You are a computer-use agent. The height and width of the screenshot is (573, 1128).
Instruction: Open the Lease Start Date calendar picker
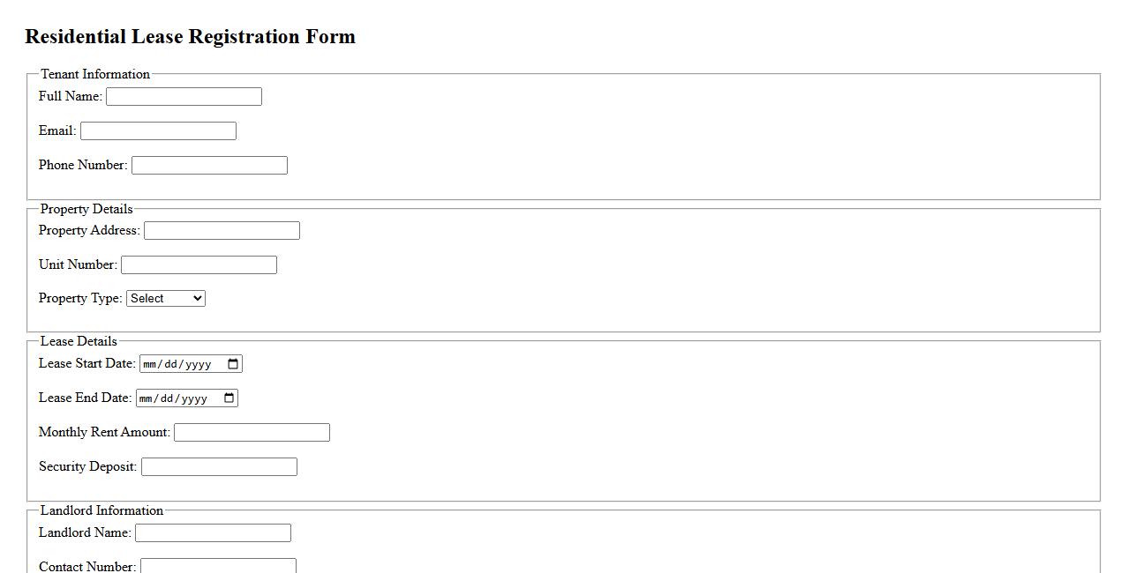coord(233,364)
